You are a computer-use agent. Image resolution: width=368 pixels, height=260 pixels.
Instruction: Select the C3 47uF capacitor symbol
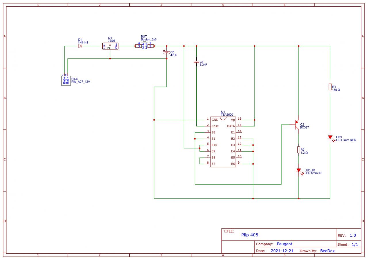tap(166, 52)
